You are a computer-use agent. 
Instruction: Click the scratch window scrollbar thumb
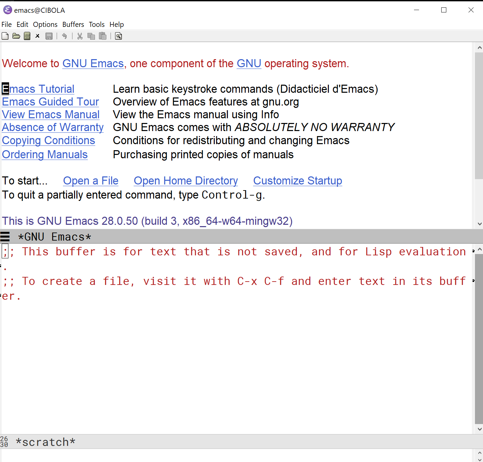(479, 339)
